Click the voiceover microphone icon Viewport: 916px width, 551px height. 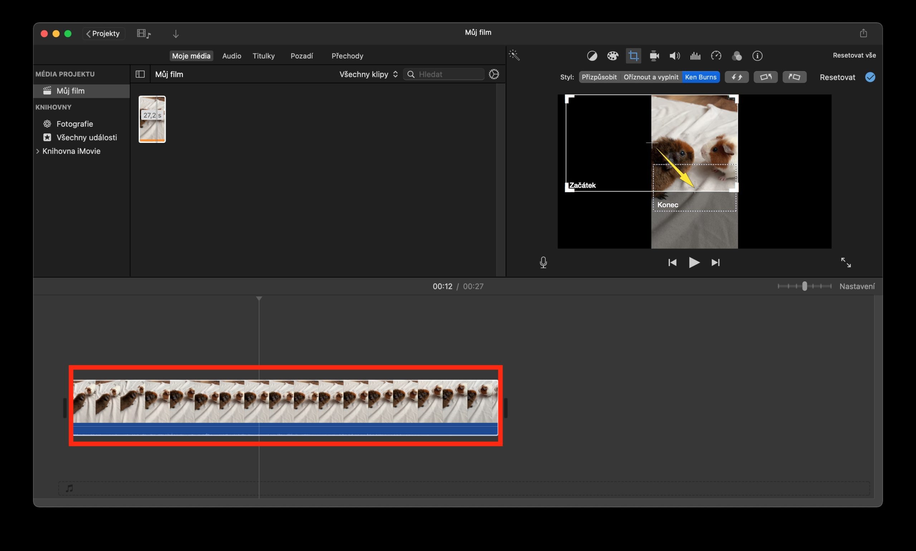click(x=543, y=262)
